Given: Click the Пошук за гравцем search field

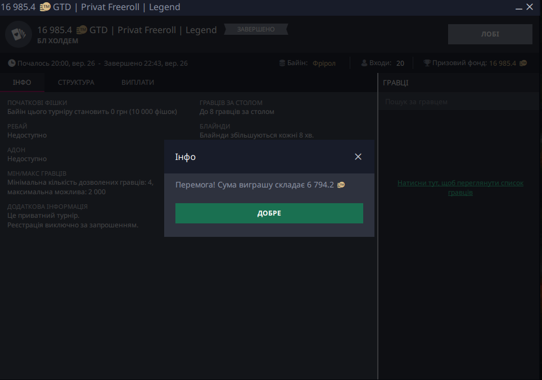Looking at the screenshot, I should (458, 102).
